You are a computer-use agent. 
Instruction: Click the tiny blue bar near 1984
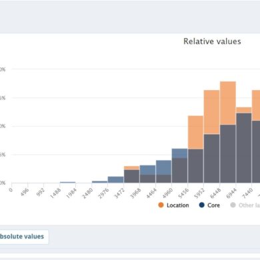pyautogui.click(x=67, y=182)
